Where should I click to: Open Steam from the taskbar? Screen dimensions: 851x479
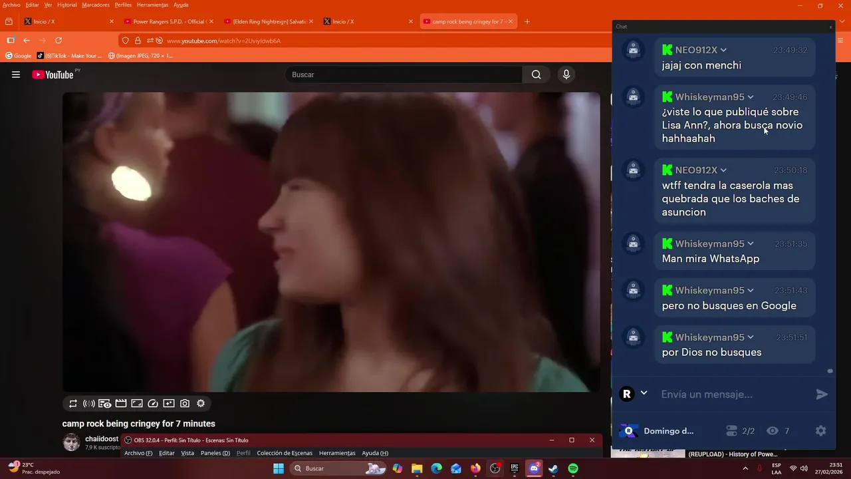click(x=553, y=468)
